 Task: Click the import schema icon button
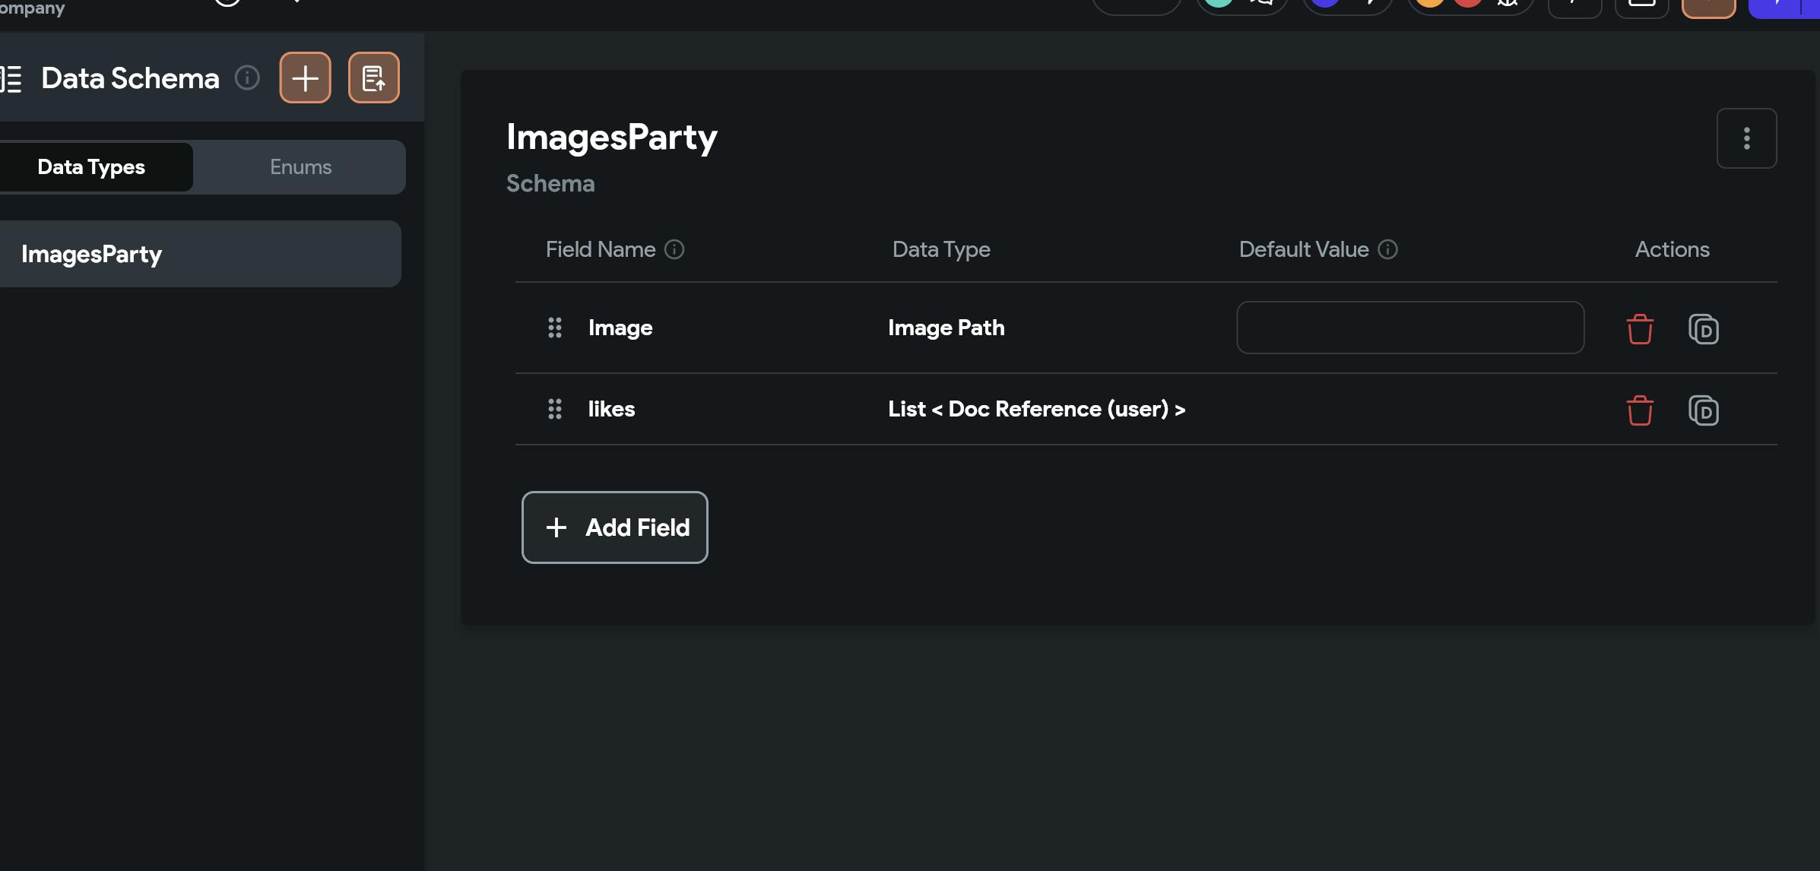[373, 78]
